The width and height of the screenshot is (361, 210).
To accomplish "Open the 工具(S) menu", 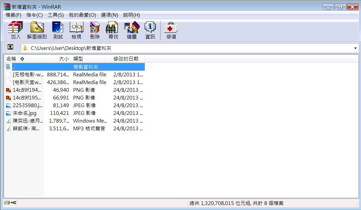I will pyautogui.click(x=56, y=15).
